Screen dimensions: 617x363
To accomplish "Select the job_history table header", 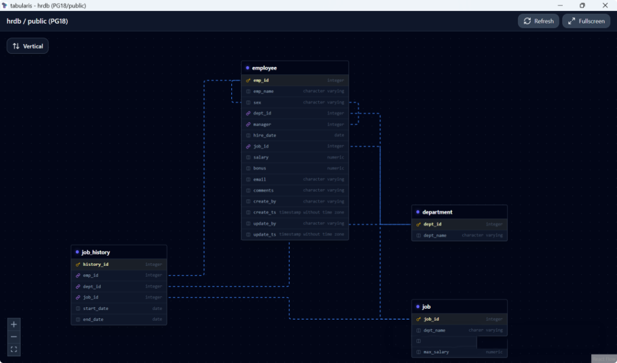I will click(x=119, y=252).
